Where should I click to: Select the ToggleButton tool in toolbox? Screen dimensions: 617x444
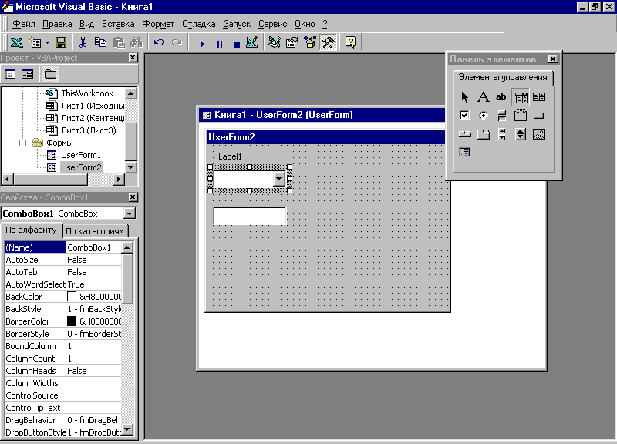502,115
